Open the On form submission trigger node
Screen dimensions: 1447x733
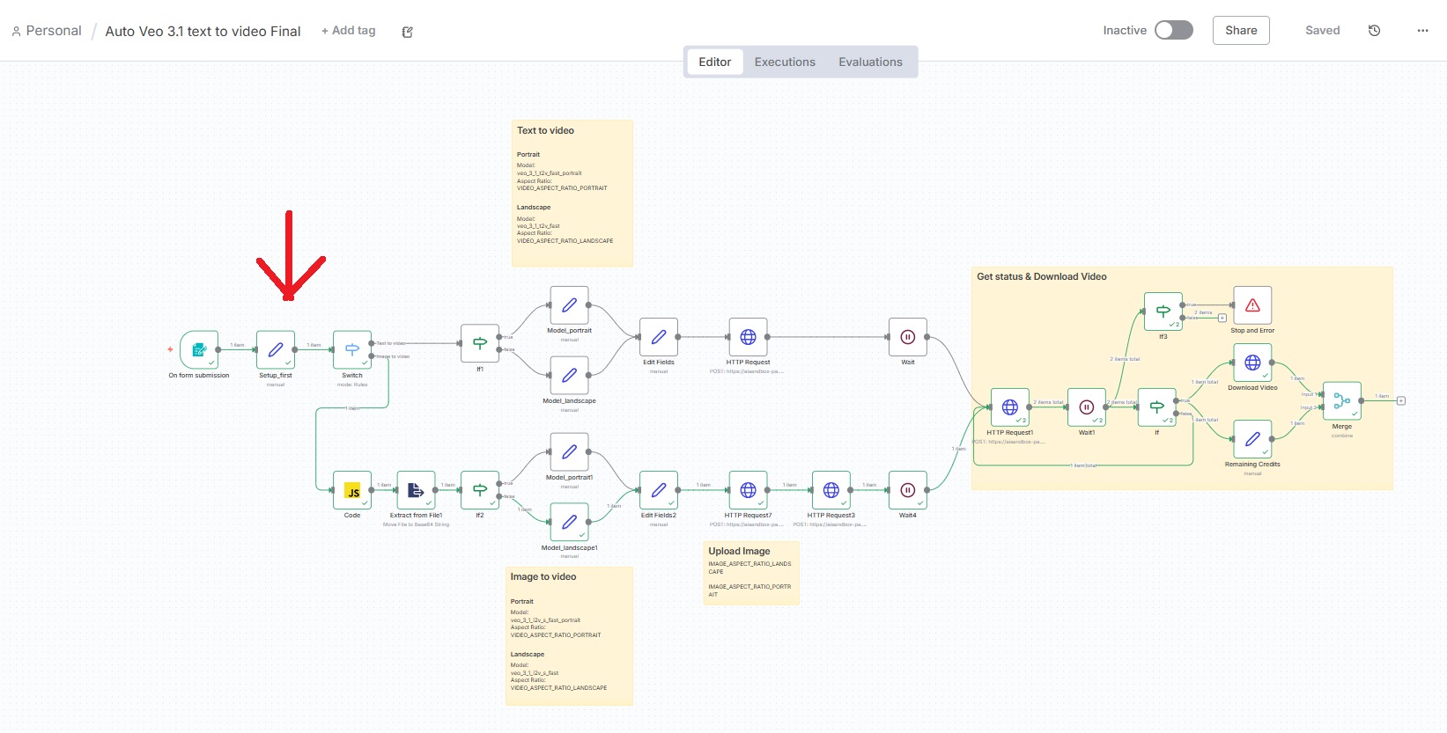(199, 349)
